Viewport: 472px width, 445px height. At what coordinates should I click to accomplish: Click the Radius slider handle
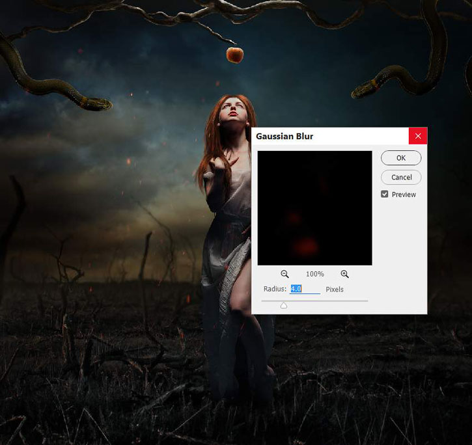[x=284, y=306]
